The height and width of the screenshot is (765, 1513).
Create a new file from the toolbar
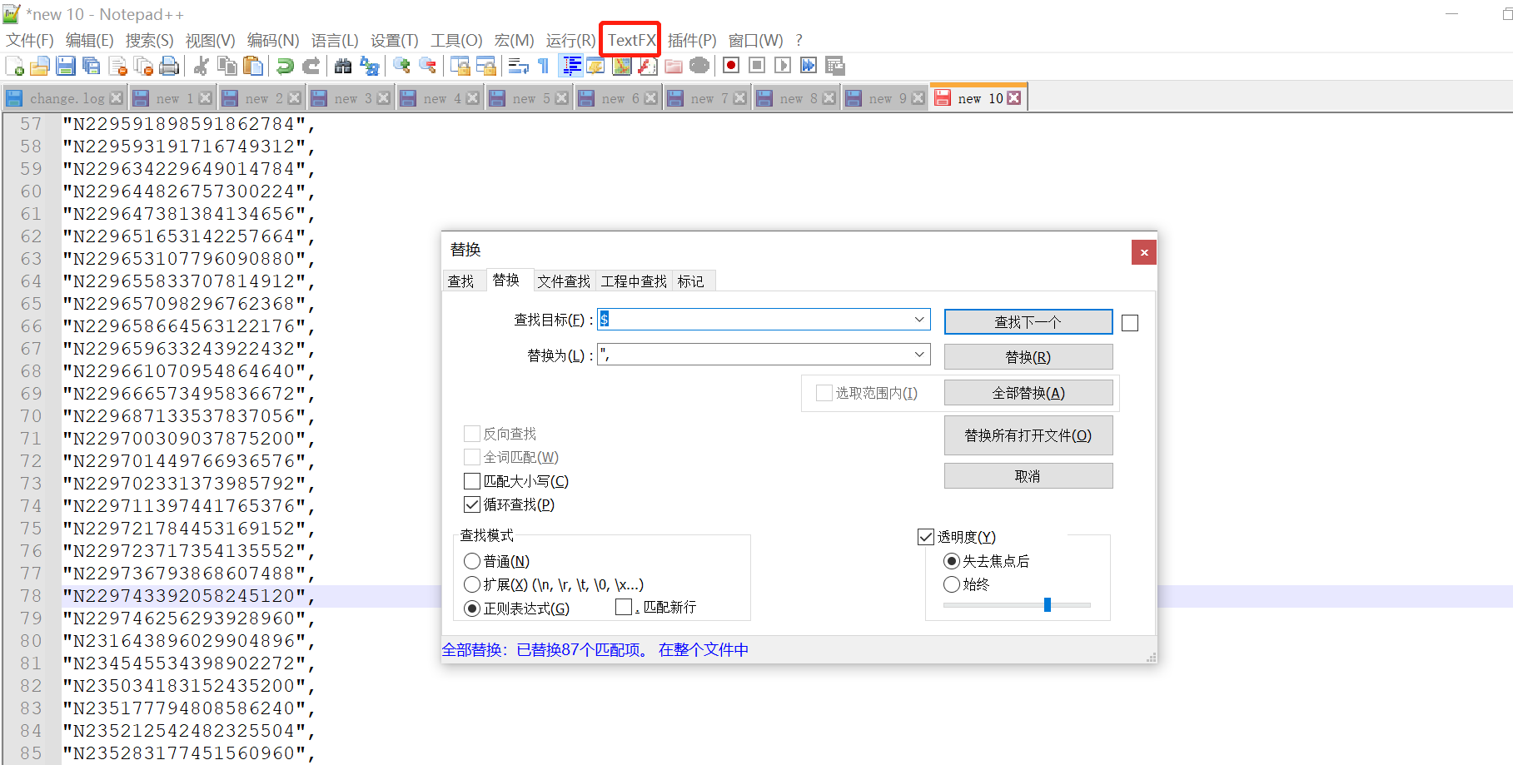point(14,66)
